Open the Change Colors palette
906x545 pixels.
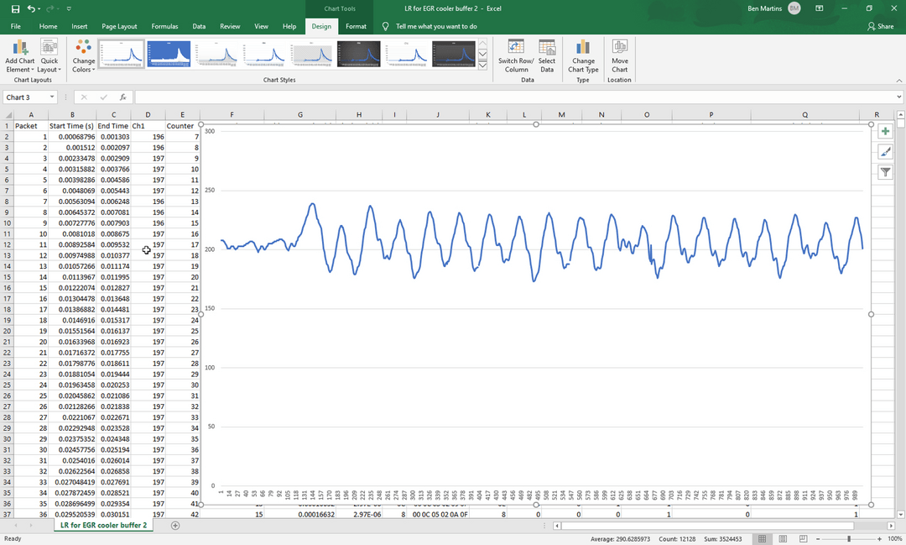[83, 56]
